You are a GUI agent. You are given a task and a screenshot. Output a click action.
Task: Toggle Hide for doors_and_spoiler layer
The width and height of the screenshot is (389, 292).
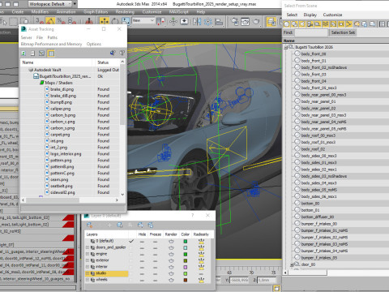tap(142, 247)
